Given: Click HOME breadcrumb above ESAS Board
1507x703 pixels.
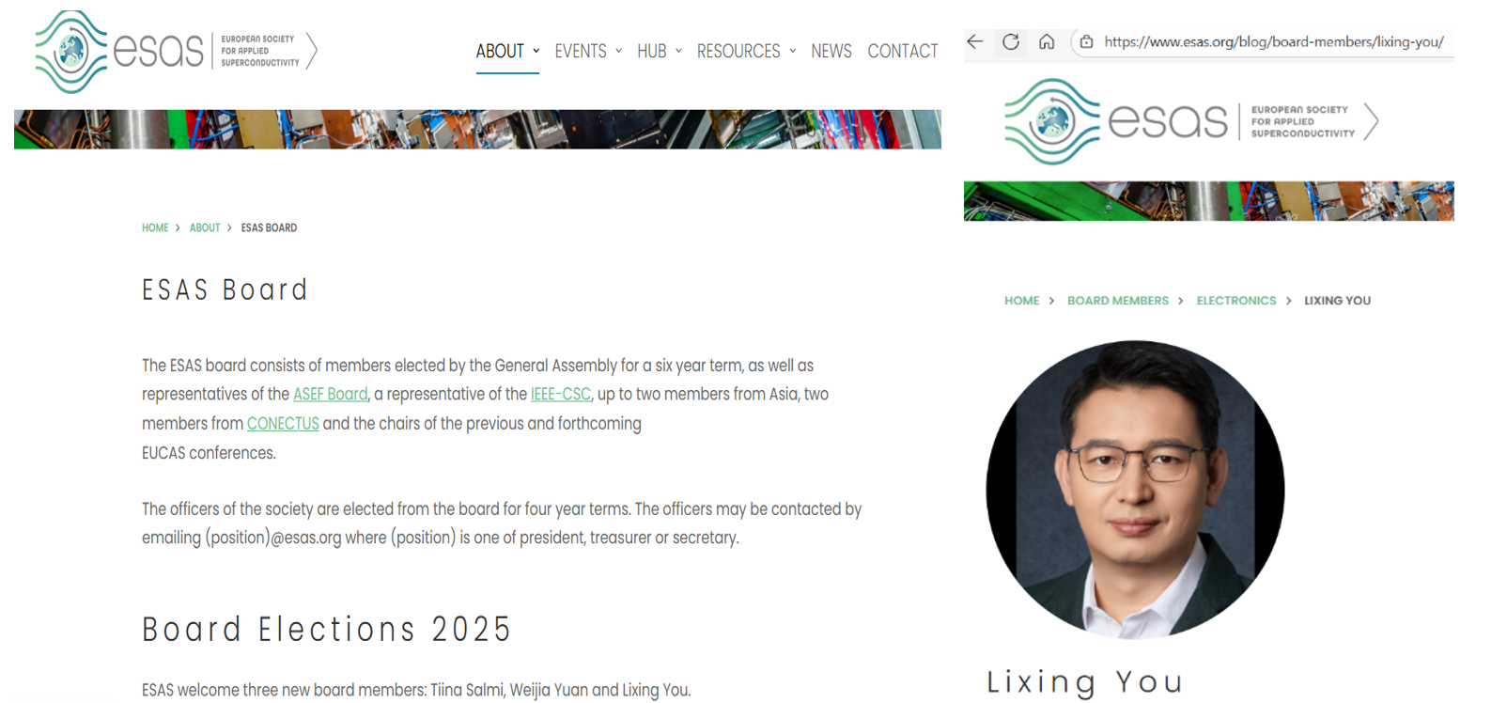Looking at the screenshot, I should click(155, 227).
